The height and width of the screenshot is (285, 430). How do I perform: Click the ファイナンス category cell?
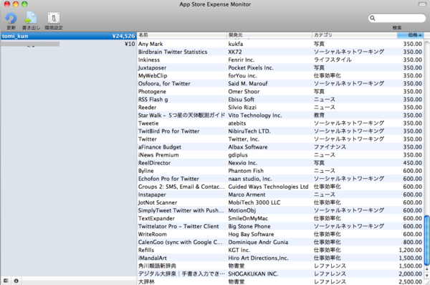point(330,147)
